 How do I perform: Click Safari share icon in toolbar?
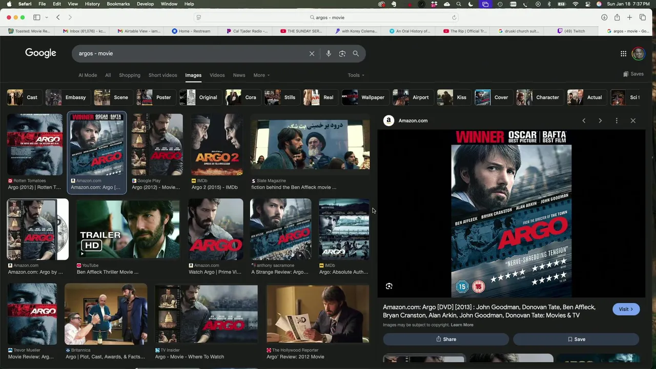coord(617,17)
